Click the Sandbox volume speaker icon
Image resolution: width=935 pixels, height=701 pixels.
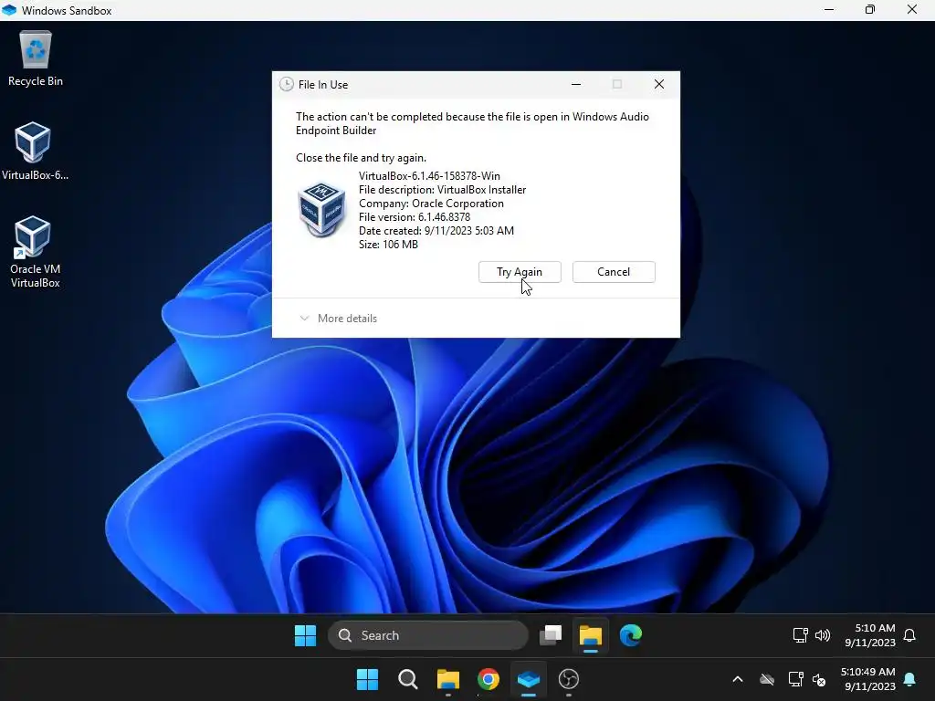tap(823, 635)
